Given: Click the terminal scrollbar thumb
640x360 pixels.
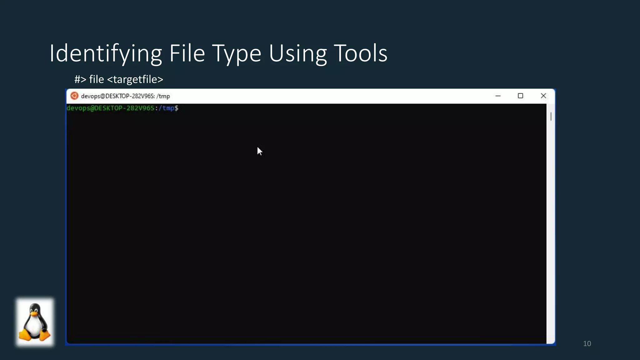Looking at the screenshot, I should [551, 117].
